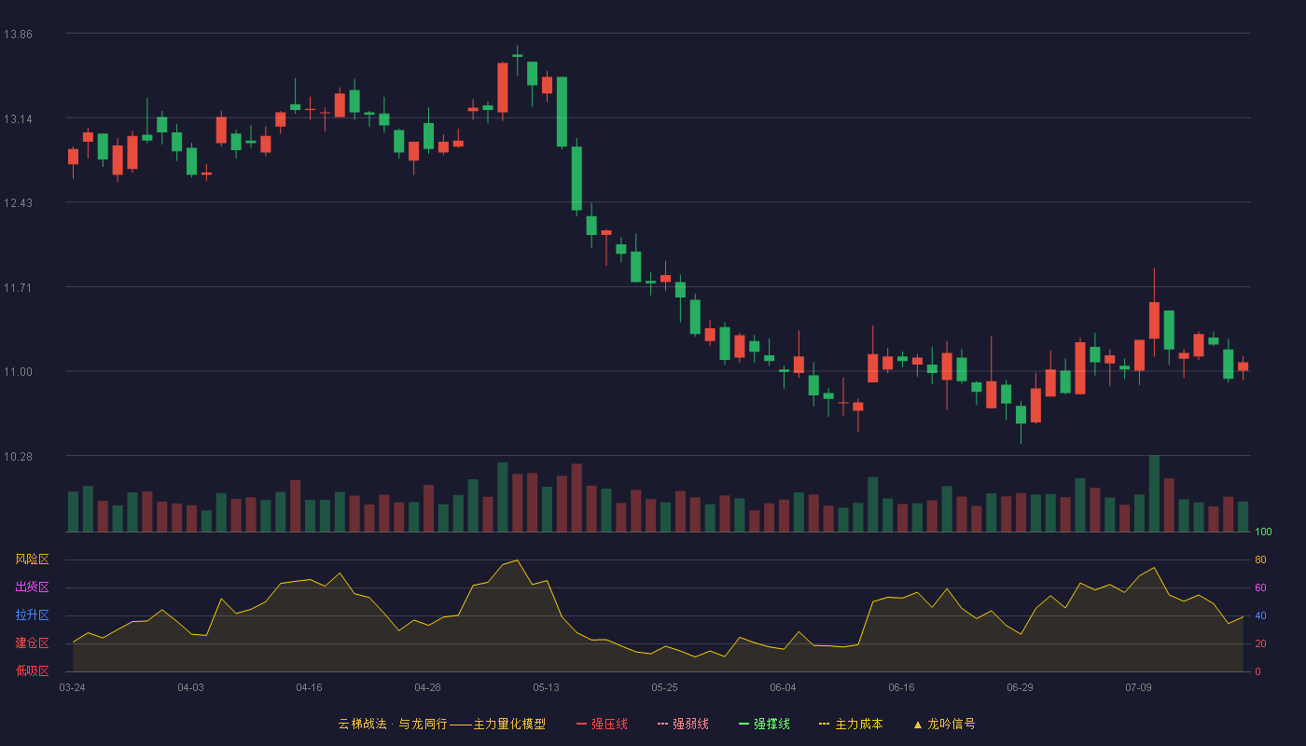Viewport: 1306px width, 746px height.
Task: Select the 建仓区 zone label
Action: click(32, 643)
